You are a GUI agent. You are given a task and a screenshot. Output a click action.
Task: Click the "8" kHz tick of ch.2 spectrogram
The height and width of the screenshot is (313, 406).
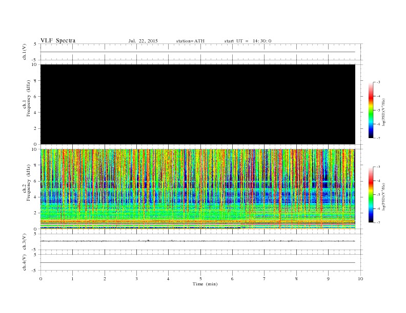click(35, 165)
